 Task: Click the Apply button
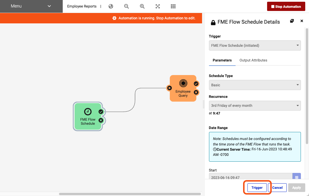pos(297,188)
